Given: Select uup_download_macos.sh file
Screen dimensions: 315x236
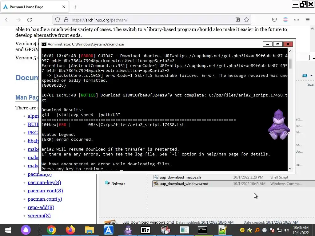Looking at the screenshot, I should click(180, 177).
